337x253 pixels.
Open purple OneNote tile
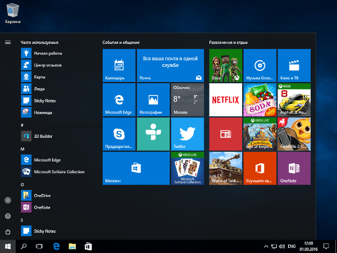[294, 168]
